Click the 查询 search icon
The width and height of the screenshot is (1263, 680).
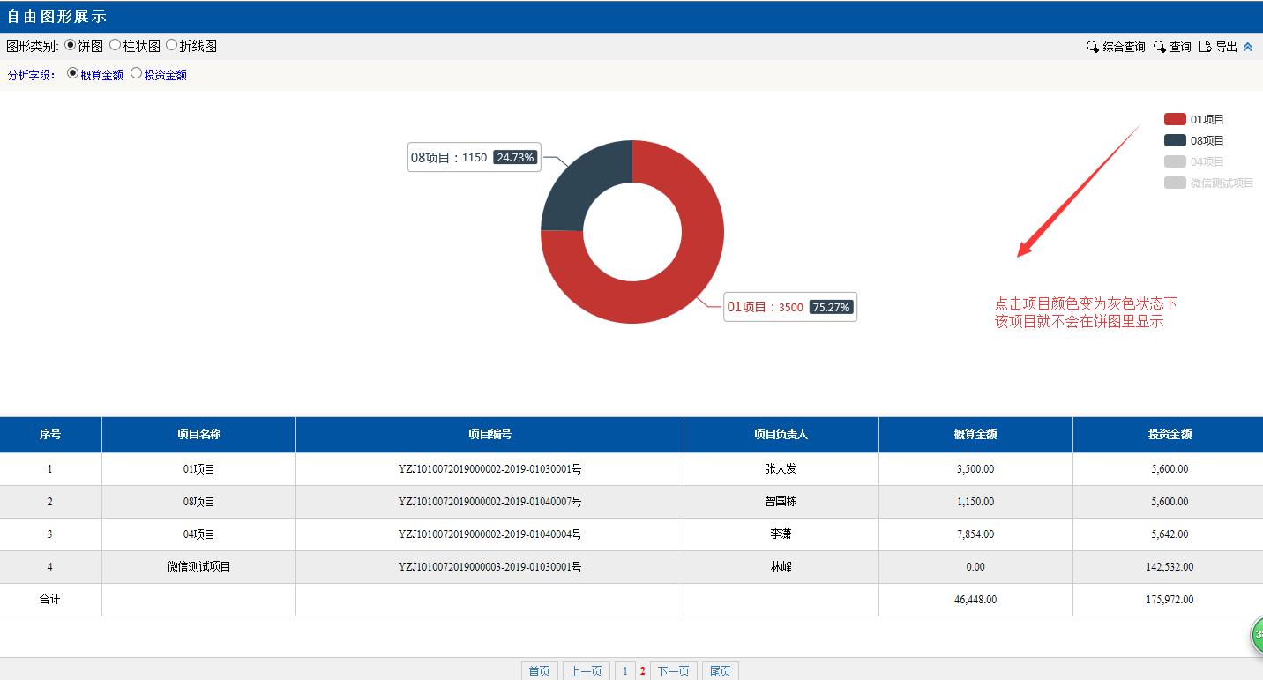click(x=1159, y=47)
